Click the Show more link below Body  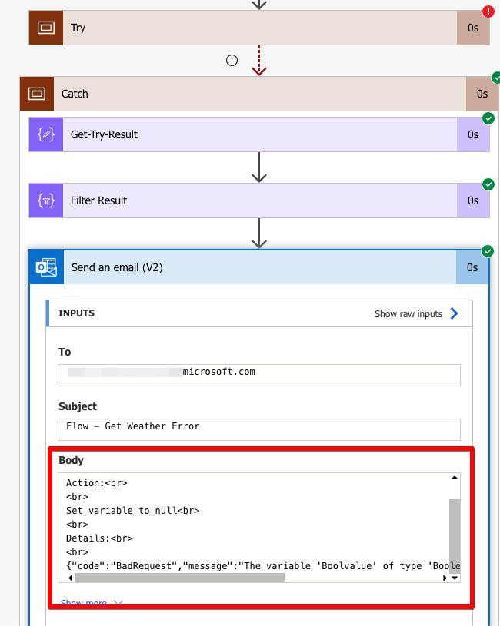(x=92, y=602)
